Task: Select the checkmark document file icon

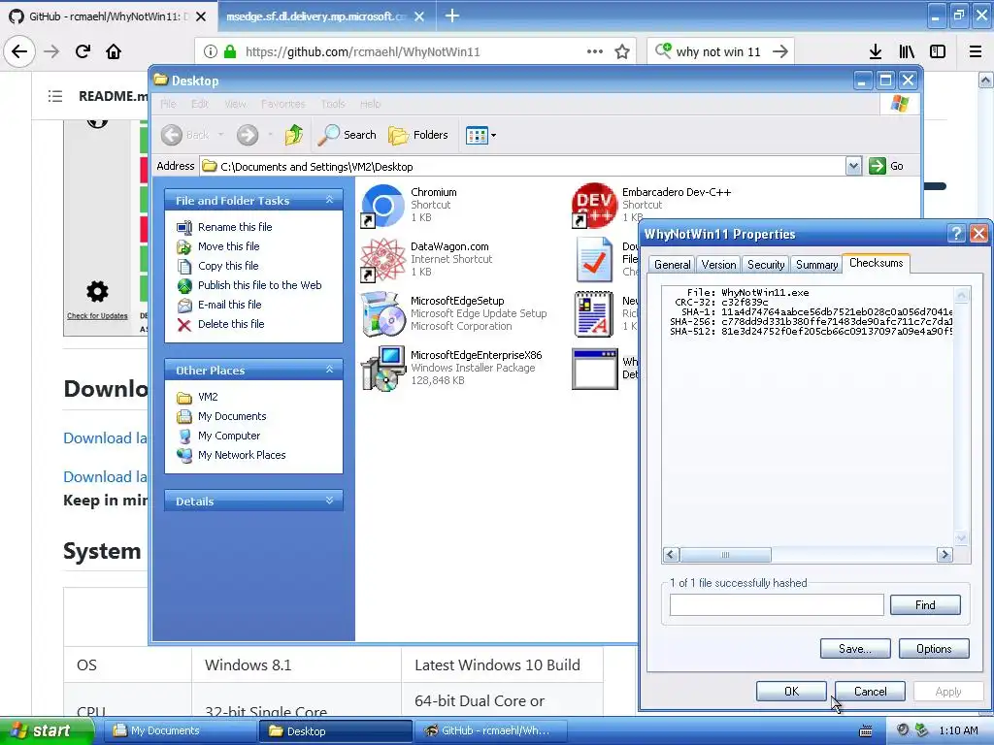Action: (594, 260)
